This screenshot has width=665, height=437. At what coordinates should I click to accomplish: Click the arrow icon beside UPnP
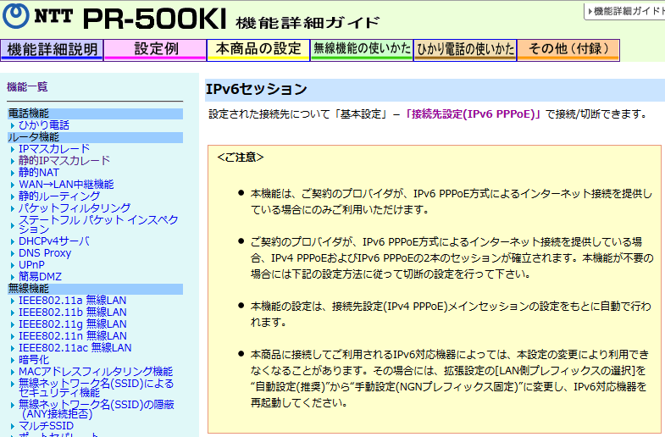tap(13, 265)
